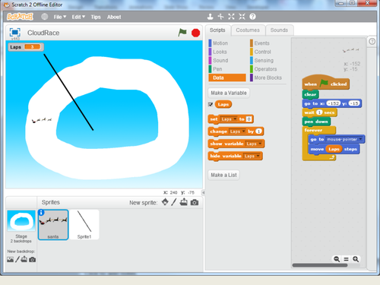
Task: Switch to the Costumes tab
Action: click(x=248, y=30)
